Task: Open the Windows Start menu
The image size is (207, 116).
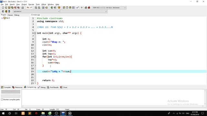Action: click(x=3, y=113)
